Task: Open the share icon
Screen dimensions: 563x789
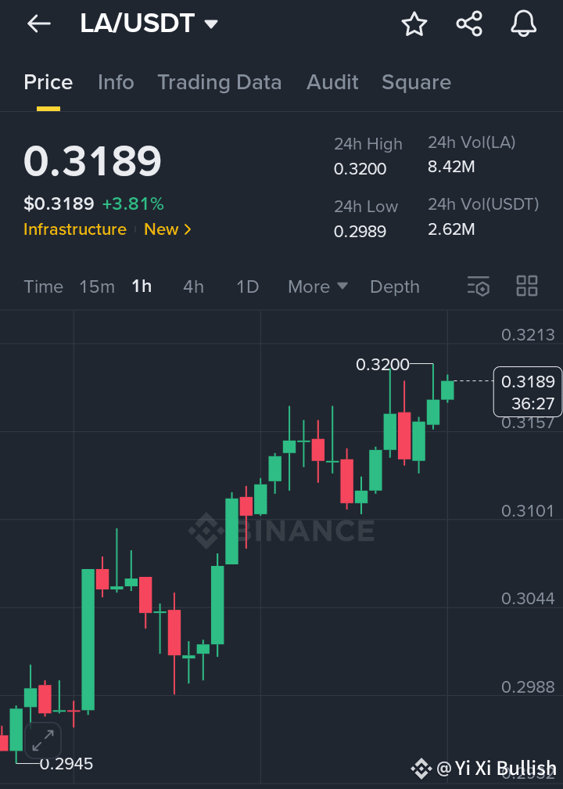Action: click(x=468, y=23)
